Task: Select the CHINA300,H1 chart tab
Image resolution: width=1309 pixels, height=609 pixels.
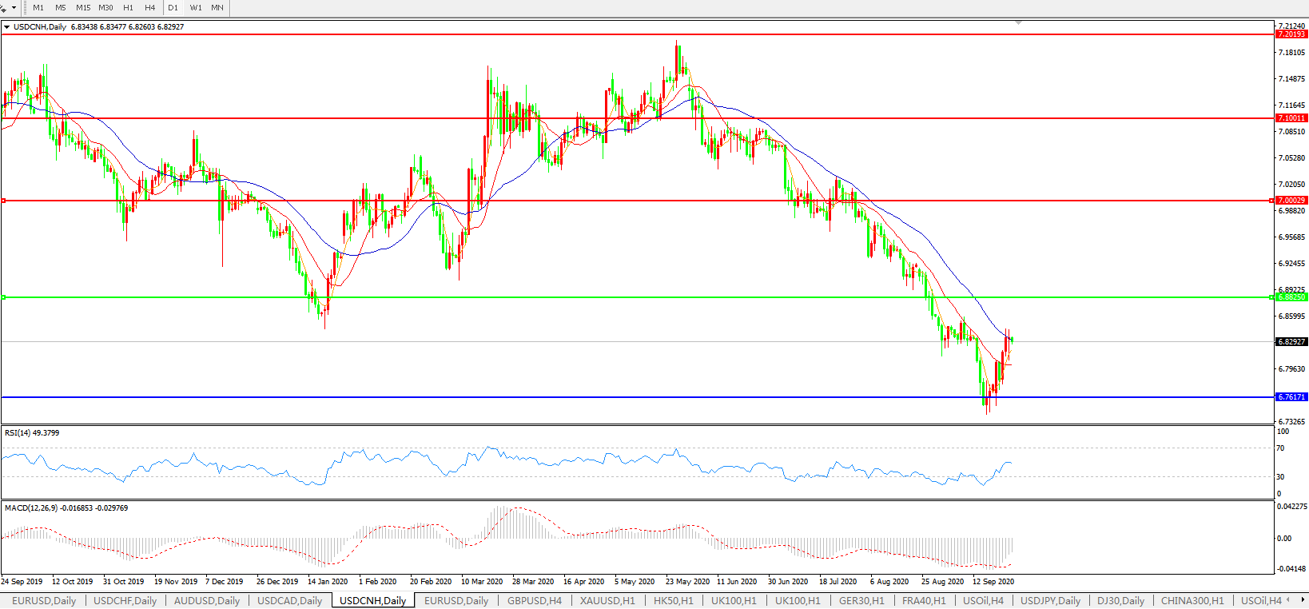Action: [x=1192, y=600]
